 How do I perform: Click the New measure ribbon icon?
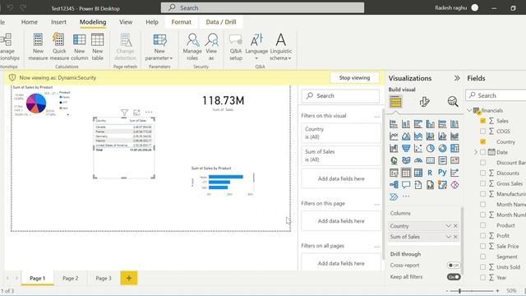(38, 47)
